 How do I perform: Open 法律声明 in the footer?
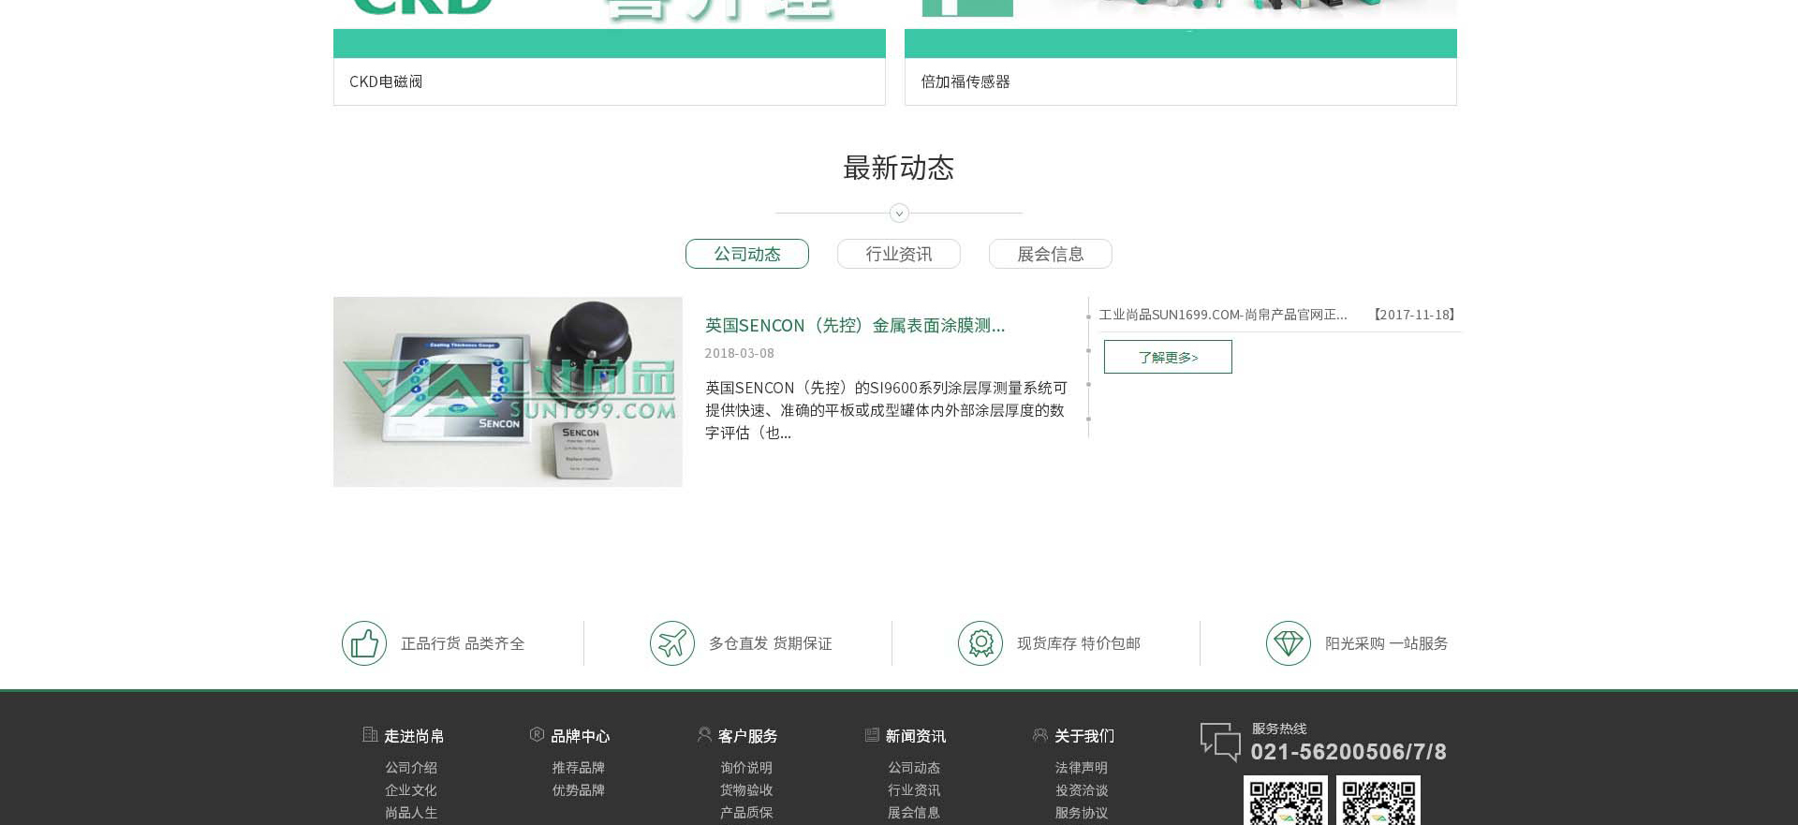coord(1082,767)
